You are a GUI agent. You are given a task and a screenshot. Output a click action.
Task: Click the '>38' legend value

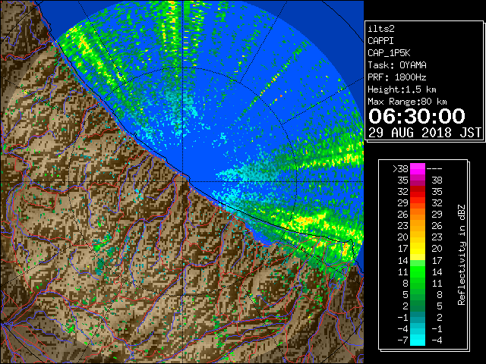tap(400, 169)
